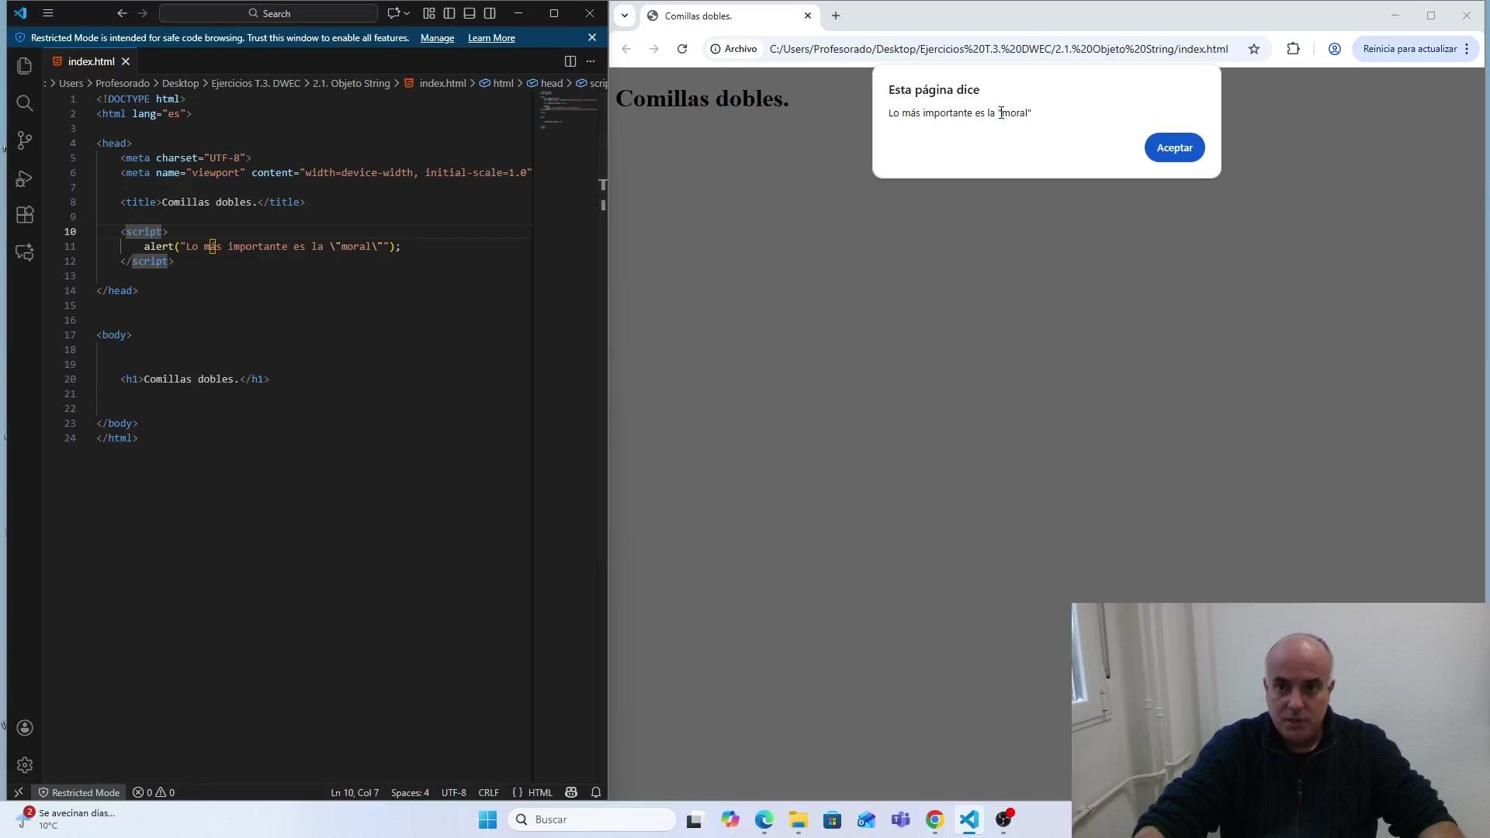Open Source Control view in VS Code

[24, 140]
